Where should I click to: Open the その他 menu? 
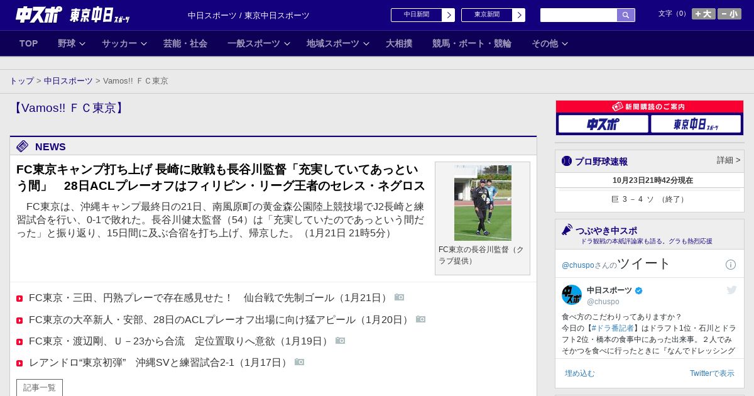point(545,43)
